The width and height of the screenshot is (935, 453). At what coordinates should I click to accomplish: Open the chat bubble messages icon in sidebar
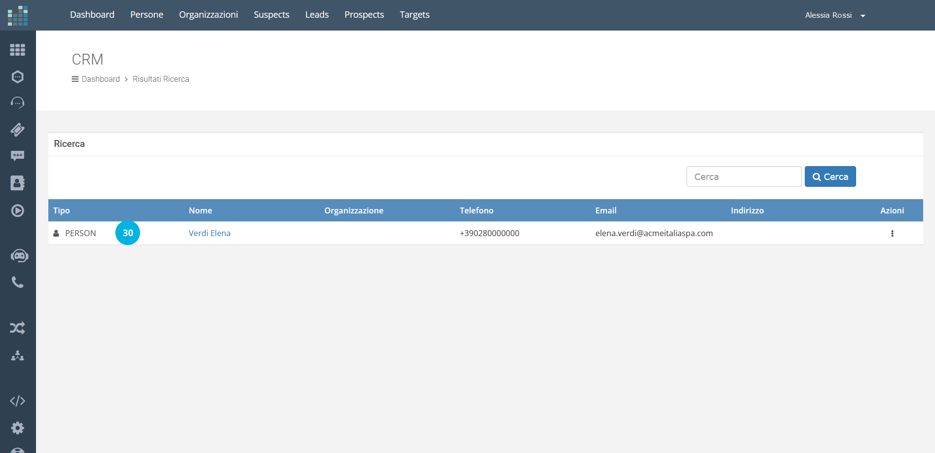[18, 156]
